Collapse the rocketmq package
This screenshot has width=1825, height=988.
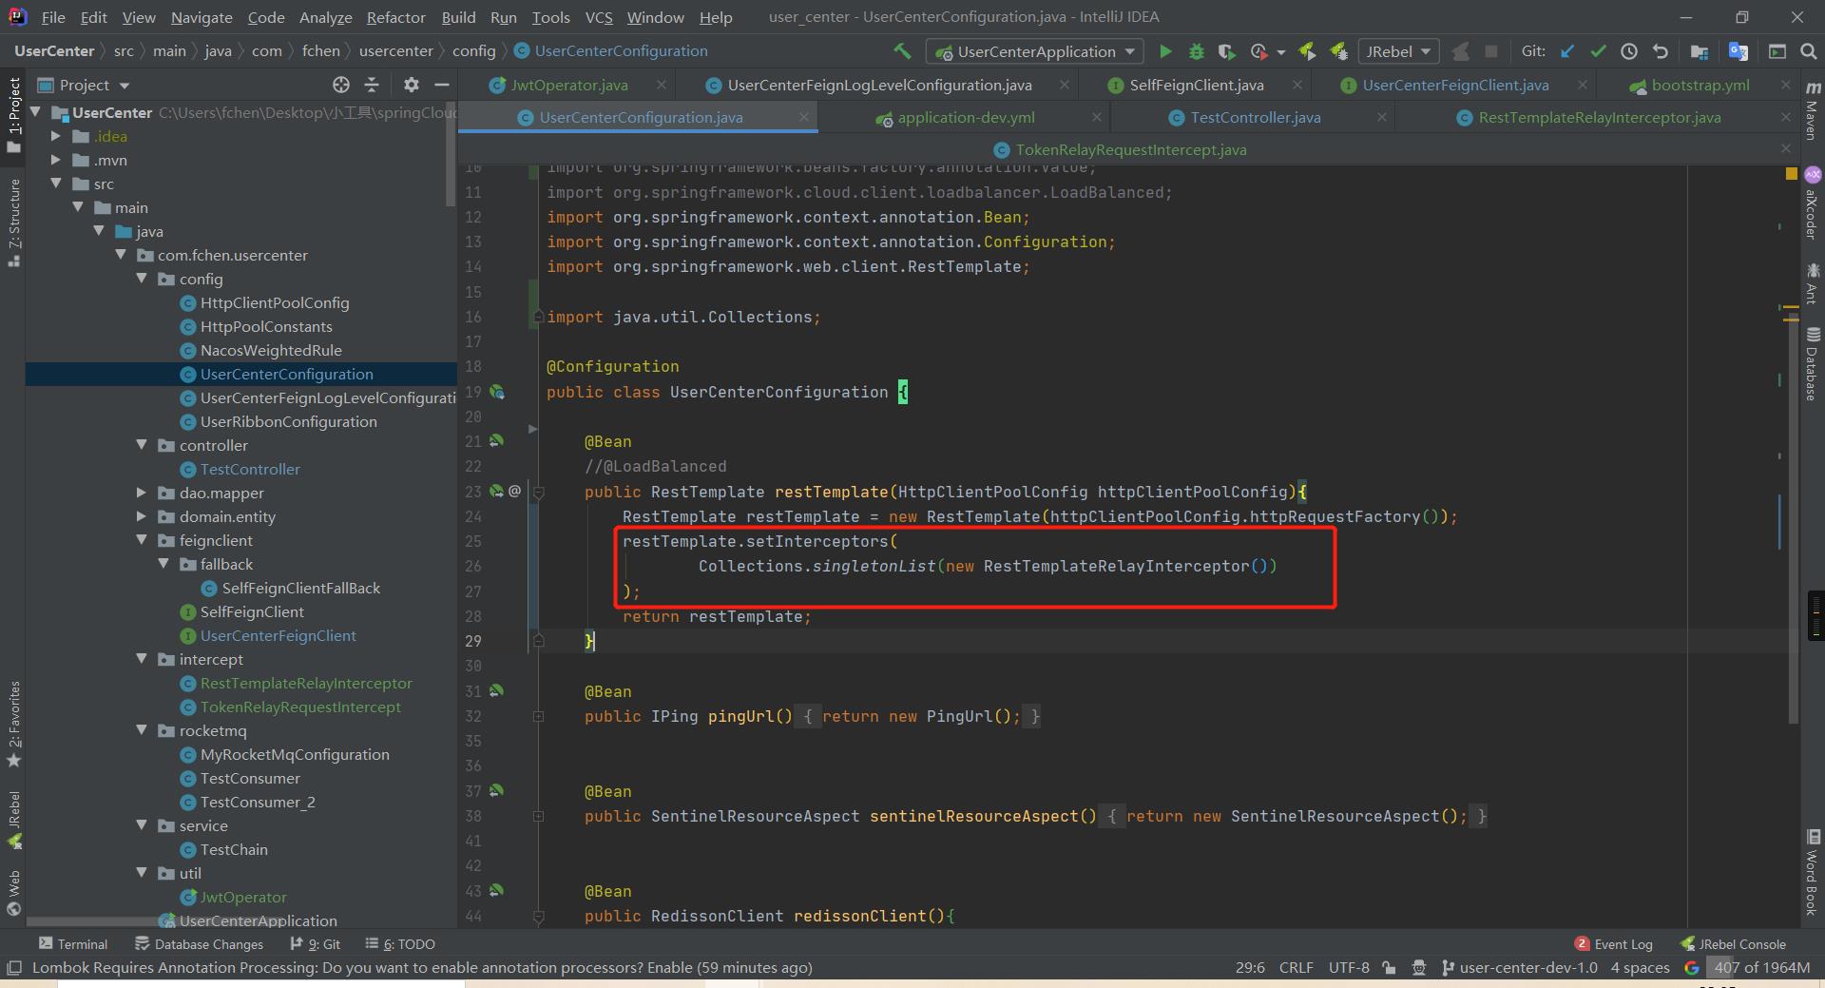(142, 730)
